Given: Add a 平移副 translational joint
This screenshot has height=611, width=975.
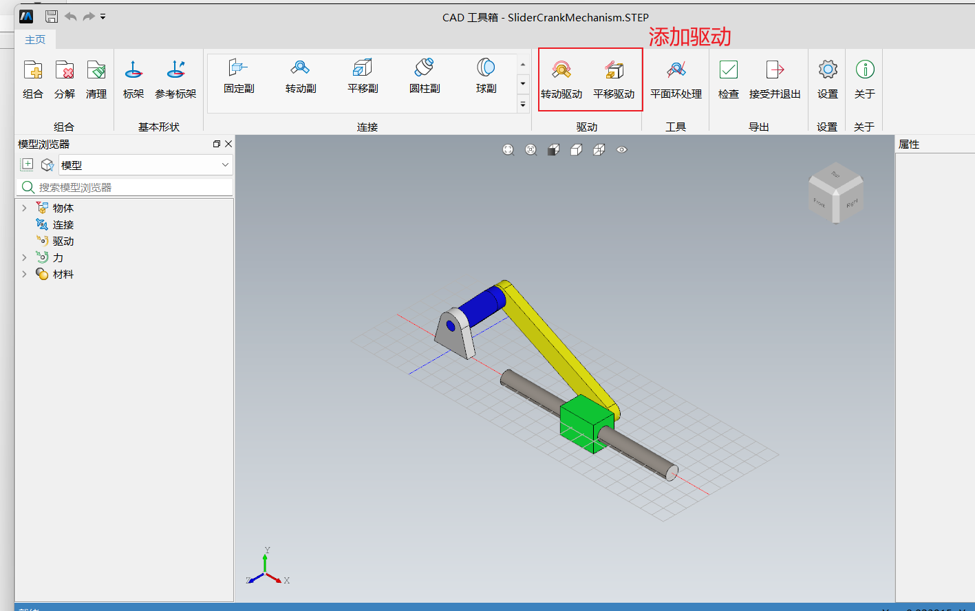Looking at the screenshot, I should coord(363,76).
